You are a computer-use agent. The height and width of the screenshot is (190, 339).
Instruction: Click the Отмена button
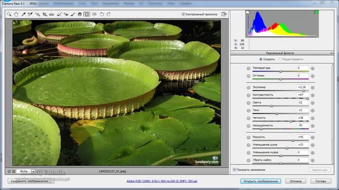[x=296, y=181]
